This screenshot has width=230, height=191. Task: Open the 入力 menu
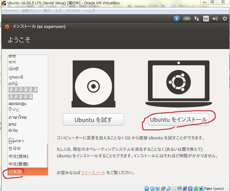coord(58,11)
